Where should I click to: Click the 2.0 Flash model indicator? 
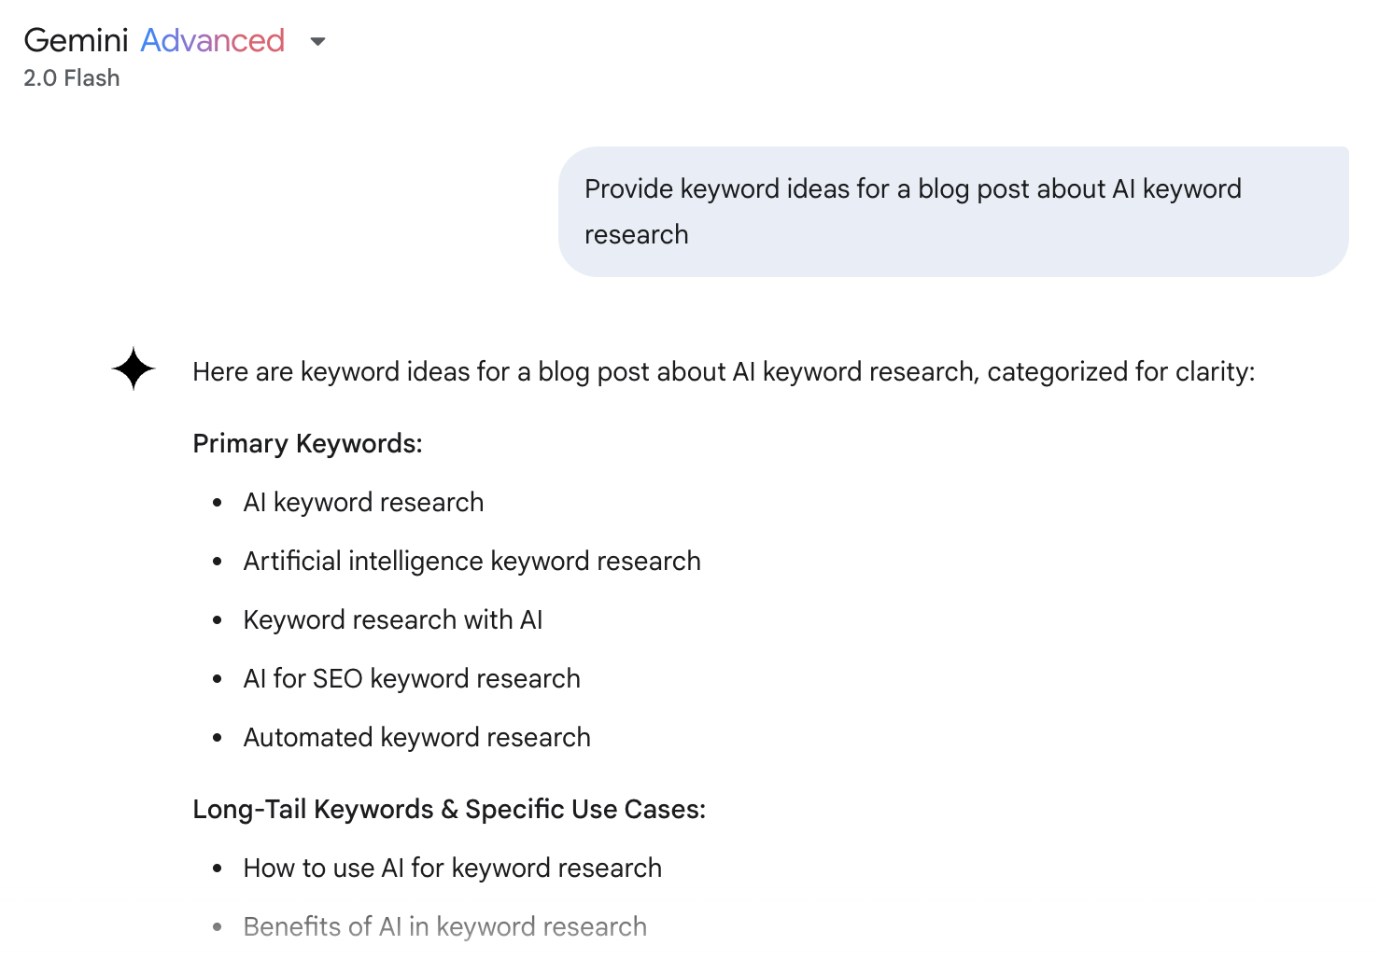point(72,78)
